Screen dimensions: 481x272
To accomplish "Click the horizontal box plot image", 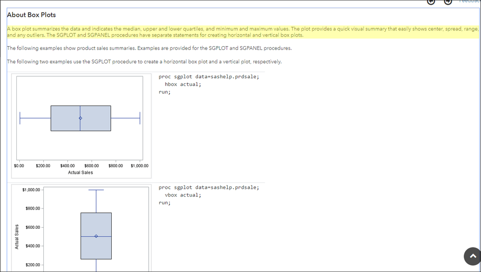I will click(81, 125).
